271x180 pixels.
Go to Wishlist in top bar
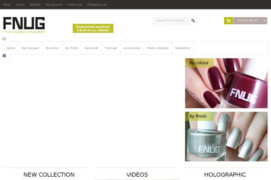tap(35, 4)
